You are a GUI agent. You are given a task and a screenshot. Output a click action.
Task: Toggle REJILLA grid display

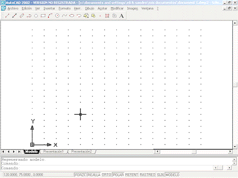click(x=94, y=175)
